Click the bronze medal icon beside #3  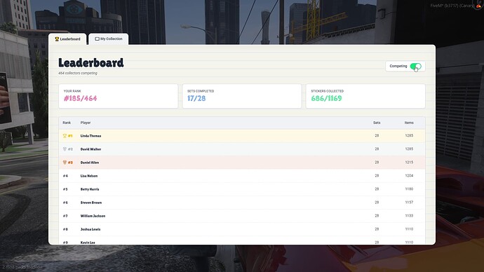coord(65,162)
